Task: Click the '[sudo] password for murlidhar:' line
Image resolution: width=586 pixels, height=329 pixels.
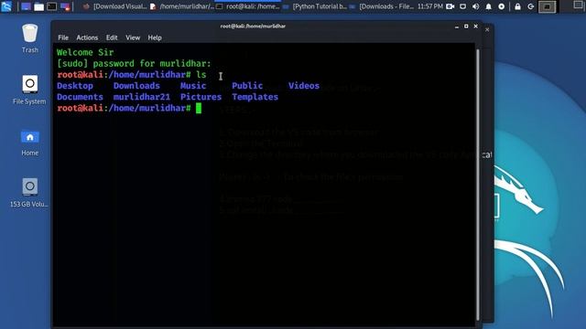Action: (x=134, y=63)
